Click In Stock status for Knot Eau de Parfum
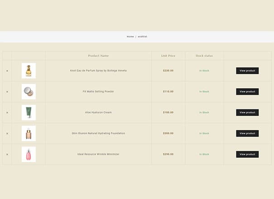 click(x=204, y=71)
